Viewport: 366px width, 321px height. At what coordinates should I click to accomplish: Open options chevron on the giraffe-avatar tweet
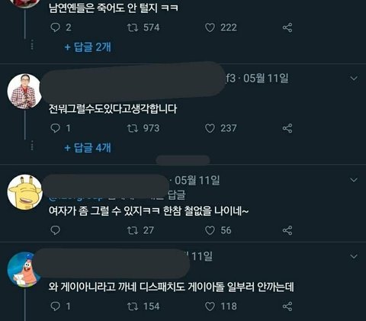click(354, 180)
